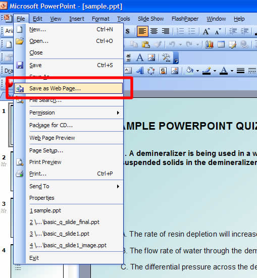The image size is (257, 278).
Task: Apply the Line Color brush swatch
Action: tap(207, 71)
